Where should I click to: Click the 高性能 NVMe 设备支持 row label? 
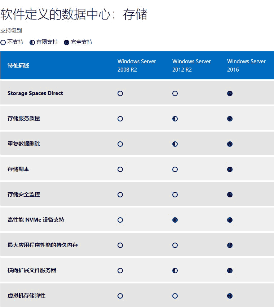coord(36,220)
